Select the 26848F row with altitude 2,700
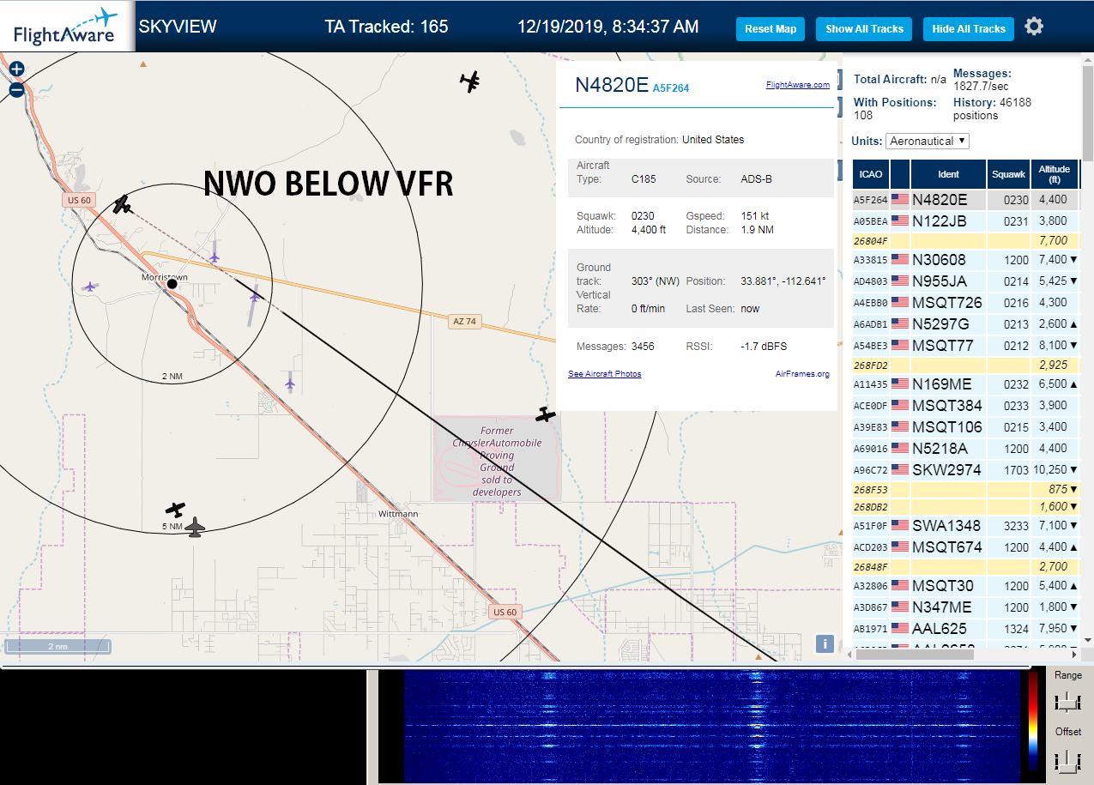This screenshot has width=1094, height=785. click(965, 566)
